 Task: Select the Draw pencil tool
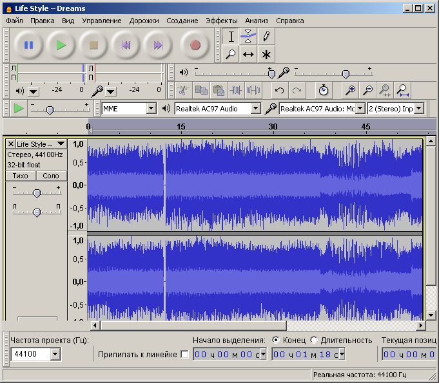(x=266, y=36)
